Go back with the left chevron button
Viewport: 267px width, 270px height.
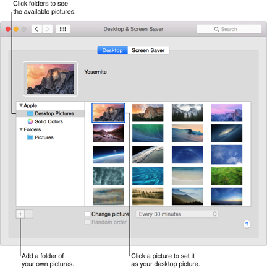[36, 29]
